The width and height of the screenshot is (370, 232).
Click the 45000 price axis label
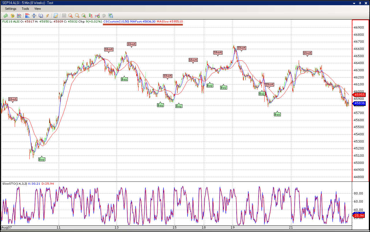point(358,162)
